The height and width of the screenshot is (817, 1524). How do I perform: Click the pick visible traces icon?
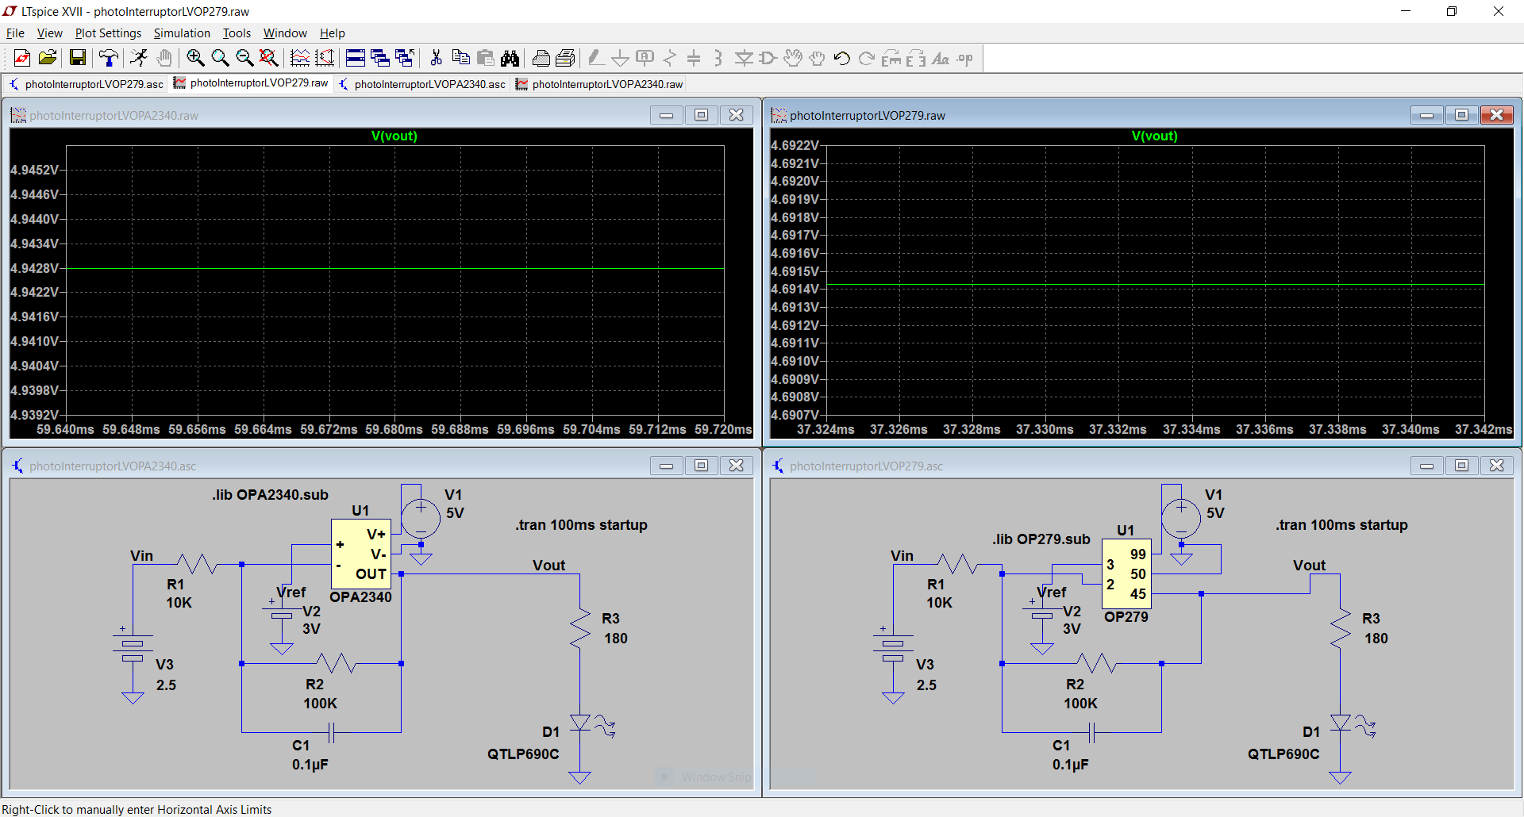(x=300, y=58)
